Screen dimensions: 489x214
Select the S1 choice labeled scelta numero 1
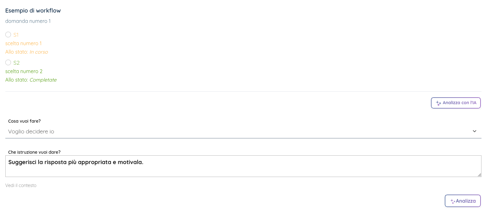click(24, 43)
